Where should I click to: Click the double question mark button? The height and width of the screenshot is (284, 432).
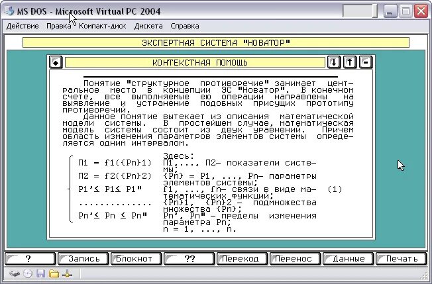pyautogui.click(x=189, y=259)
